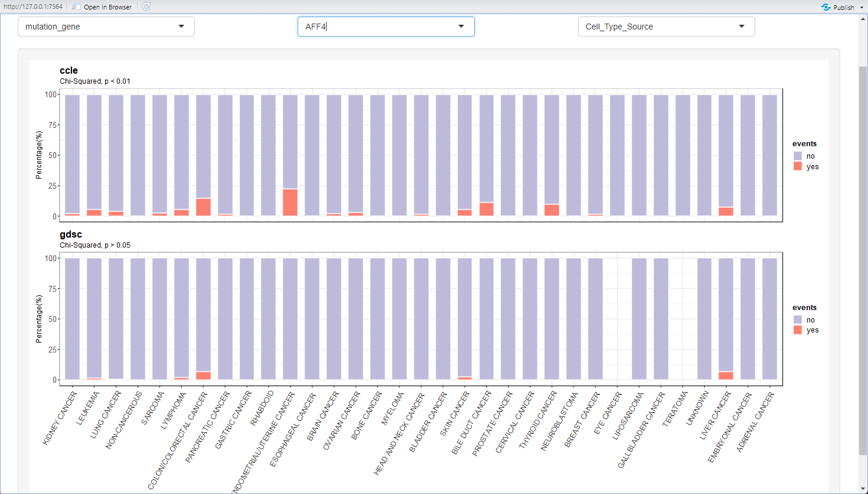Click the scrollbar up arrow

pyautogui.click(x=863, y=19)
